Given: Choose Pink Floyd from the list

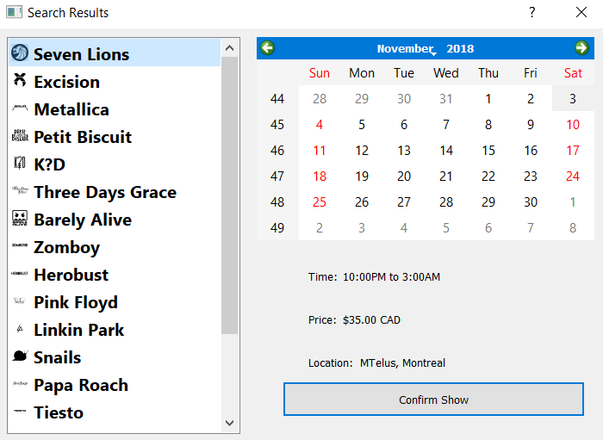Looking at the screenshot, I should pyautogui.click(x=115, y=302).
